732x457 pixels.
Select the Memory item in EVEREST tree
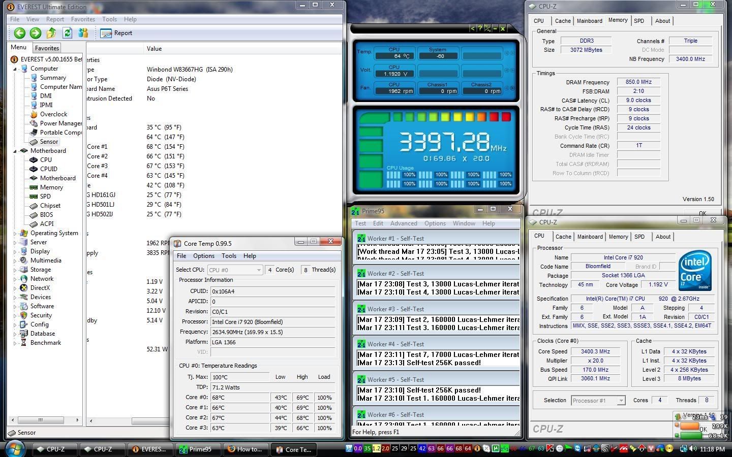51,187
